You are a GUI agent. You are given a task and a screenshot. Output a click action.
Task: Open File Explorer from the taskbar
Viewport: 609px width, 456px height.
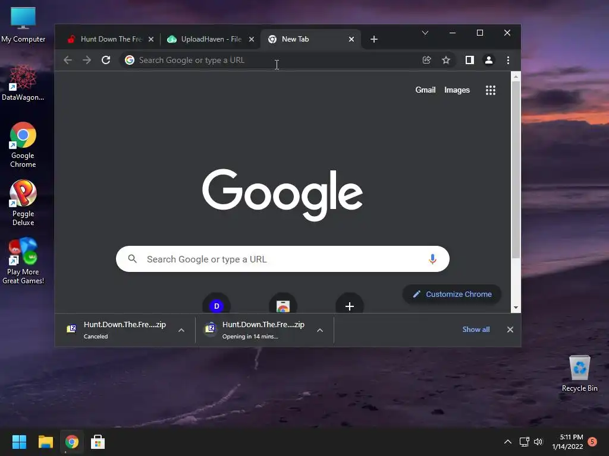pos(45,442)
